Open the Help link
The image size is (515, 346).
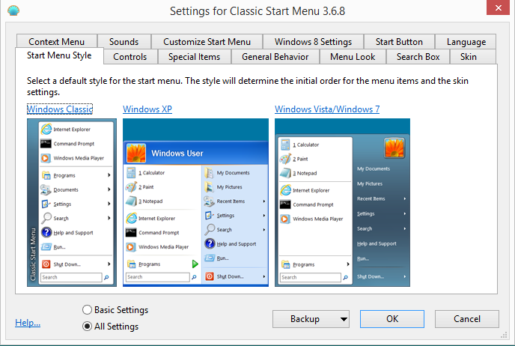coord(28,323)
